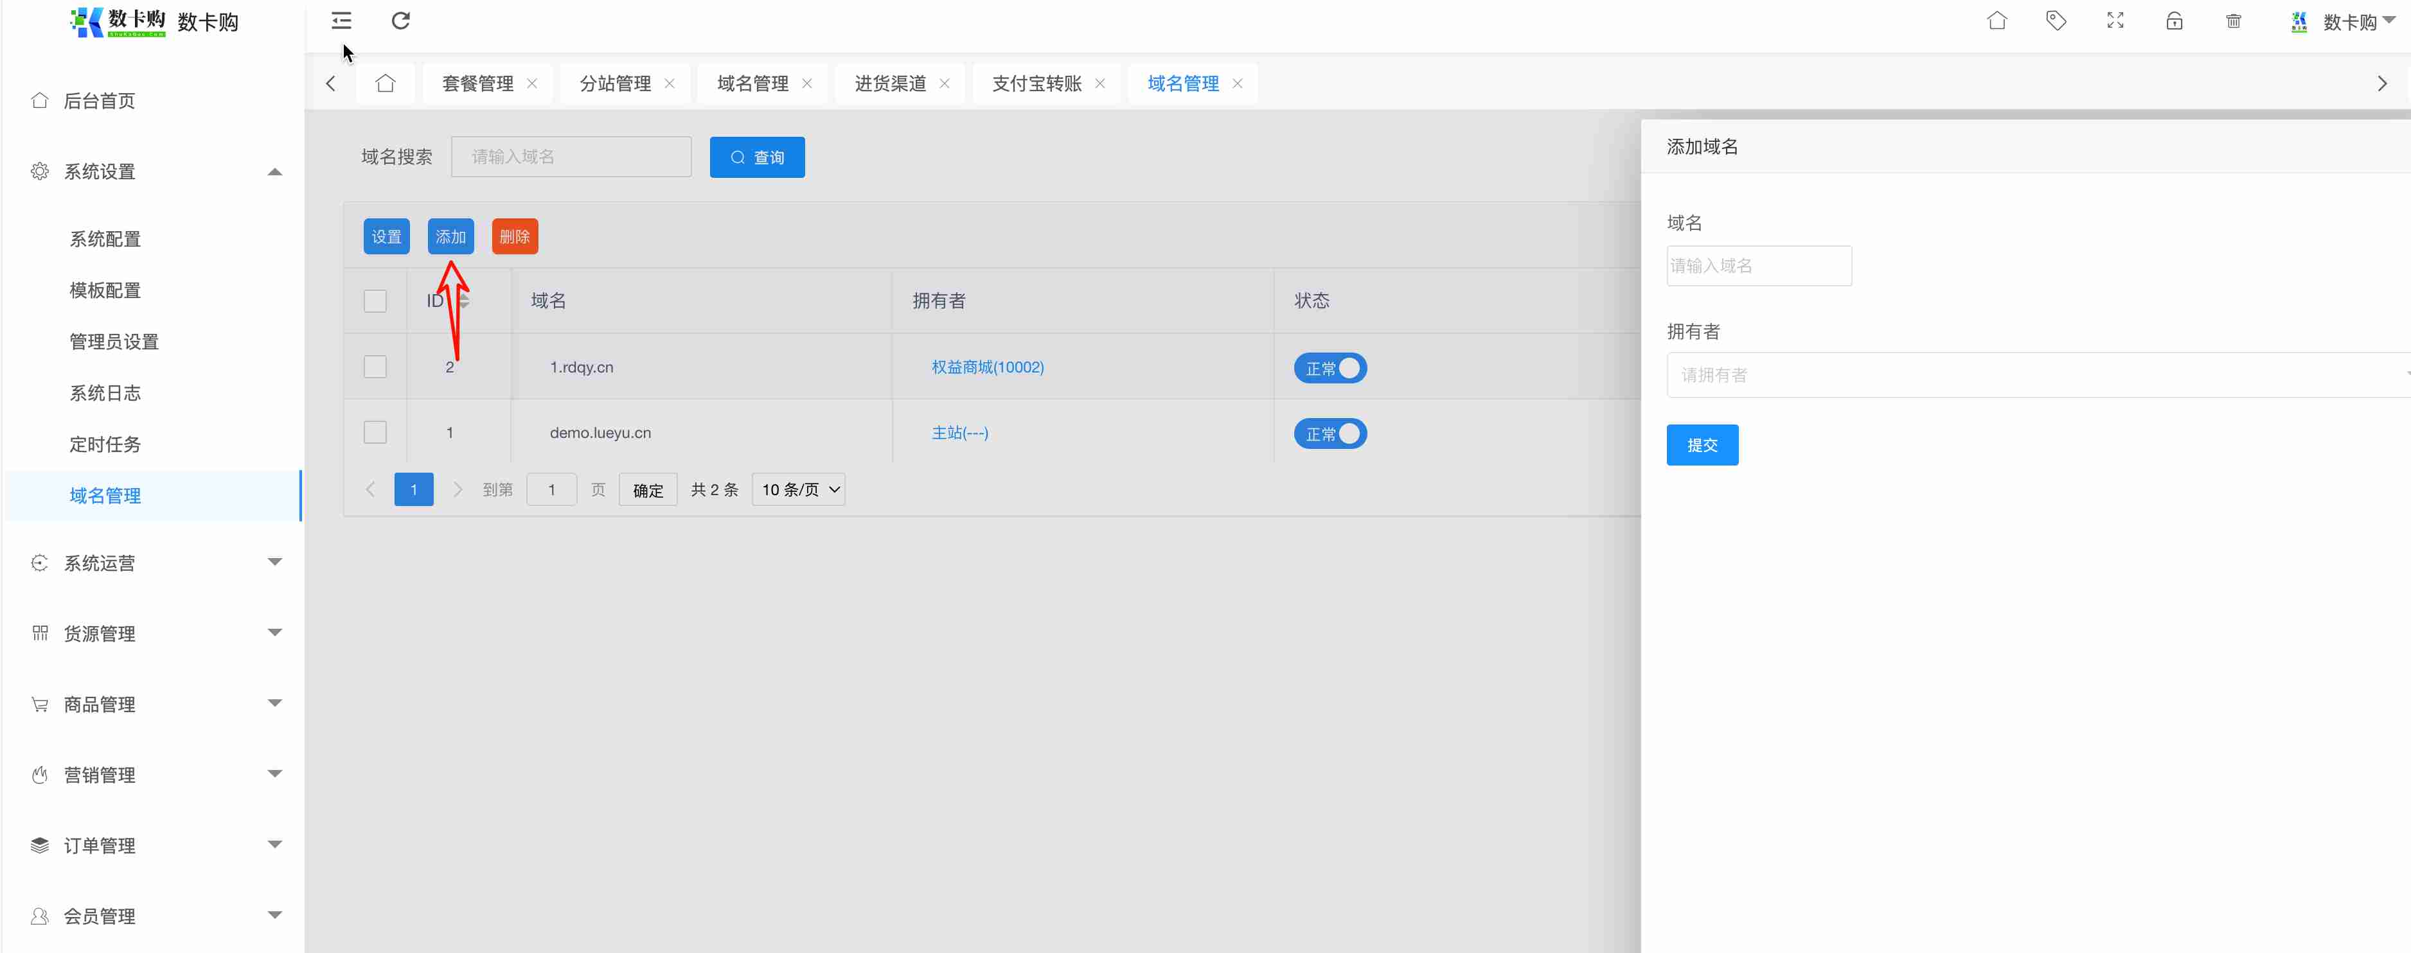The height and width of the screenshot is (953, 2411).
Task: Collapse the sidebar with the menu-fold icon
Action: (x=342, y=21)
